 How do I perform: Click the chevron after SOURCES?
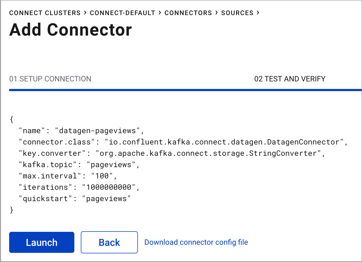[x=258, y=13]
